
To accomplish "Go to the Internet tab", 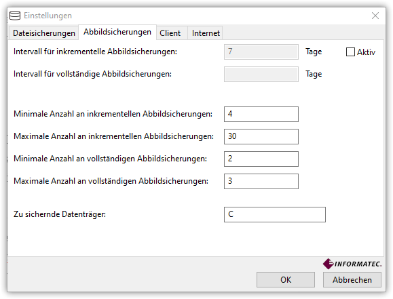I will pyautogui.click(x=206, y=33).
